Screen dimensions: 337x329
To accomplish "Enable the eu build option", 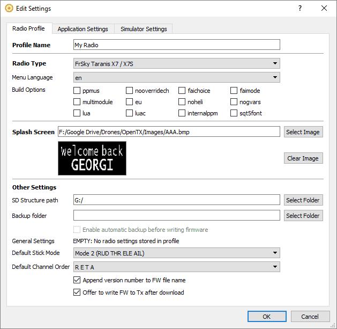I will tap(129, 102).
